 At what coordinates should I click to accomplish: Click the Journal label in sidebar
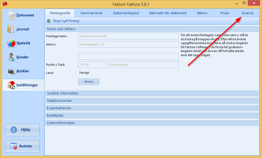23,29
